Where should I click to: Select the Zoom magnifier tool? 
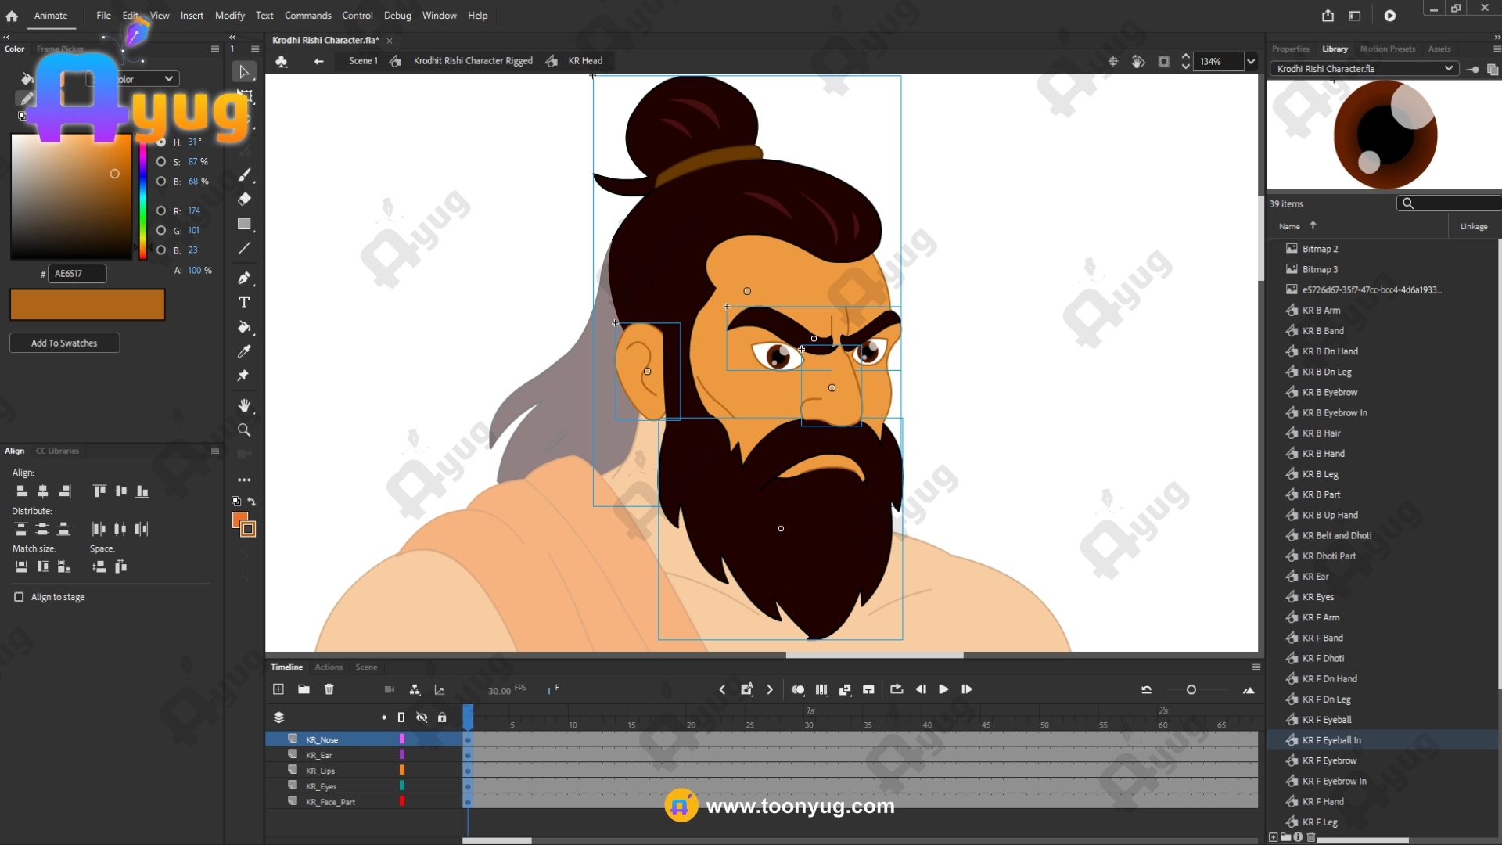(x=244, y=430)
